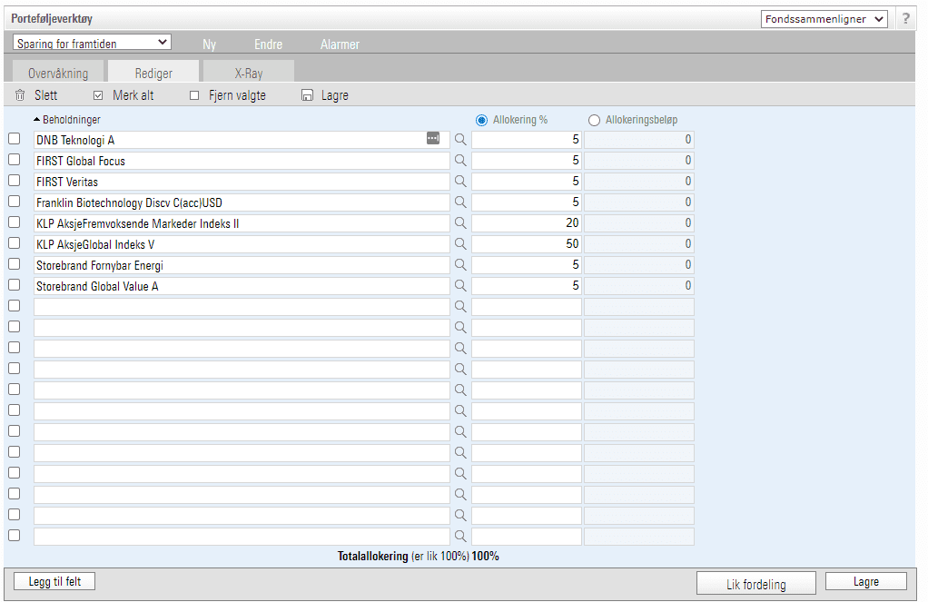This screenshot has width=928, height=602.
Task: Open the Fondssammenligner dropdown
Action: click(x=824, y=19)
